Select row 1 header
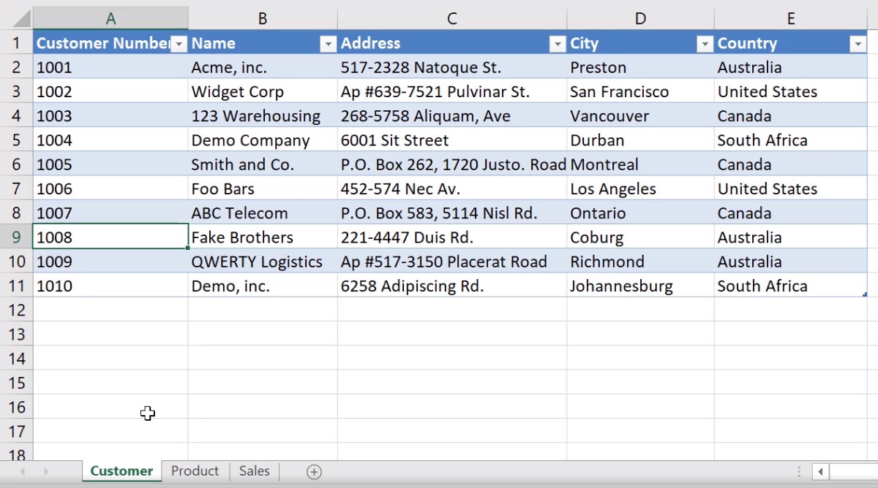 (x=16, y=43)
